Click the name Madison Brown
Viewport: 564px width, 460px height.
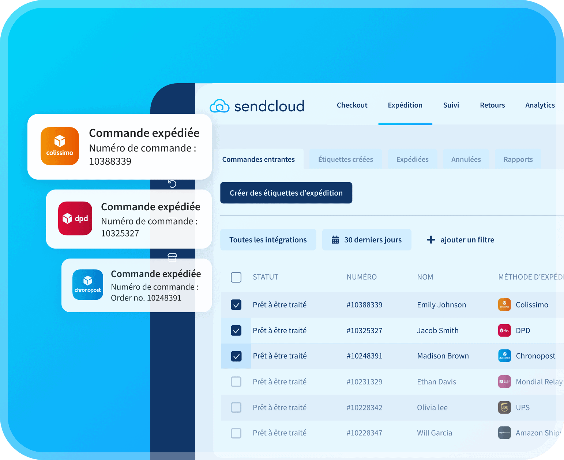(x=443, y=356)
